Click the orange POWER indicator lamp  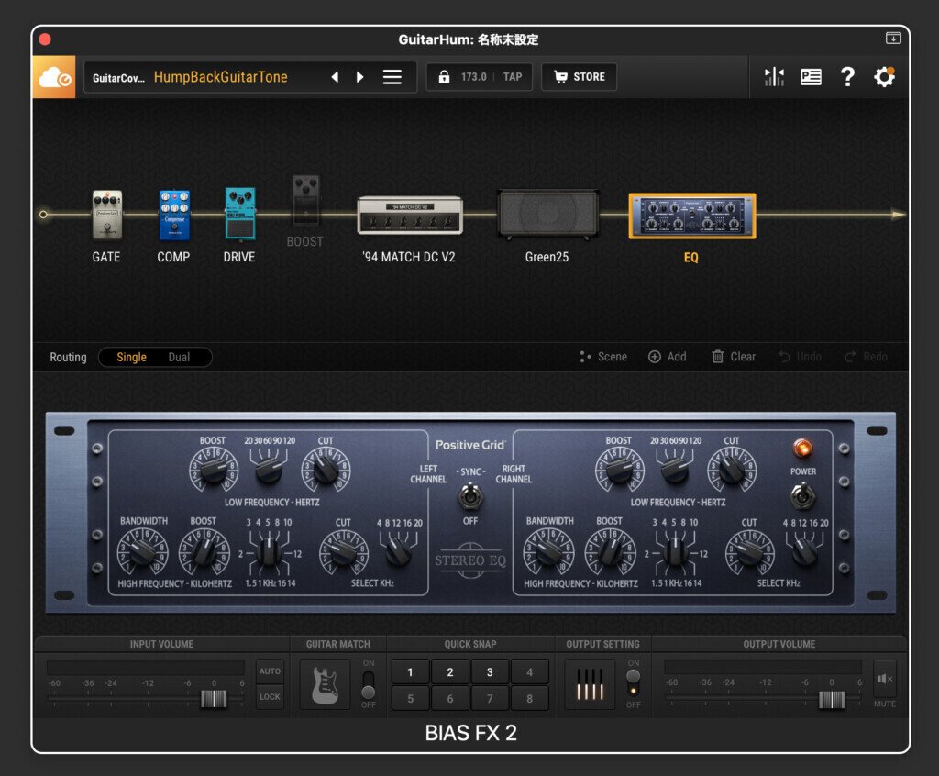[x=802, y=448]
